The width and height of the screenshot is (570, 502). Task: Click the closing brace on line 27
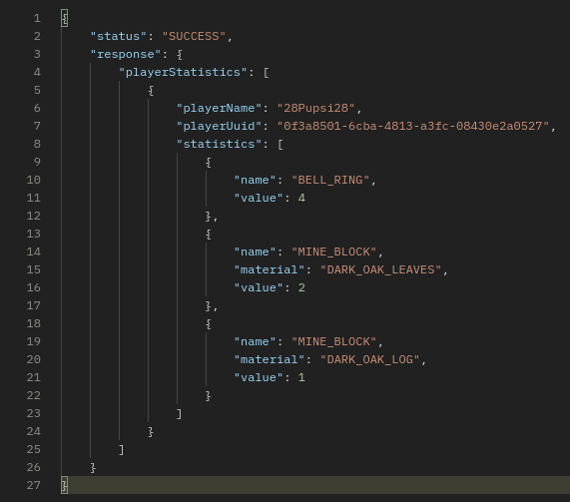64,485
